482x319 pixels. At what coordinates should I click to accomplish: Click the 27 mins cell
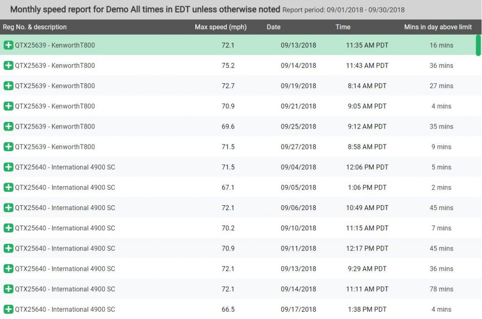pyautogui.click(x=442, y=86)
